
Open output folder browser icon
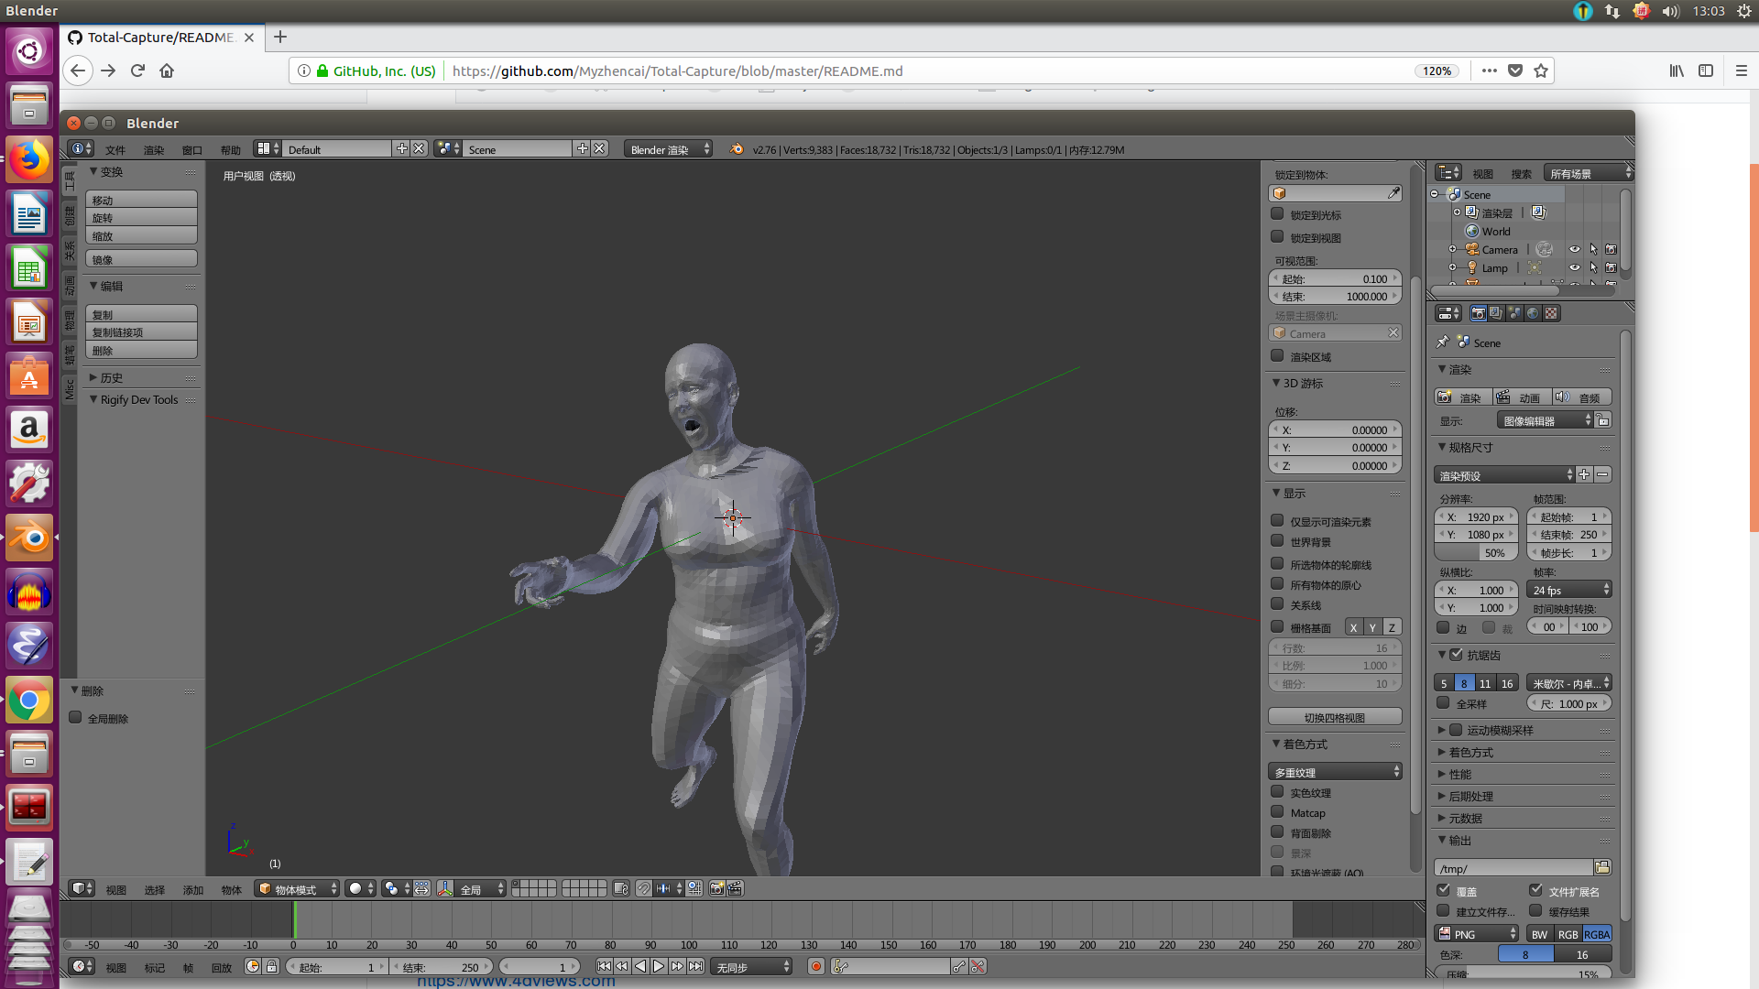click(1602, 867)
